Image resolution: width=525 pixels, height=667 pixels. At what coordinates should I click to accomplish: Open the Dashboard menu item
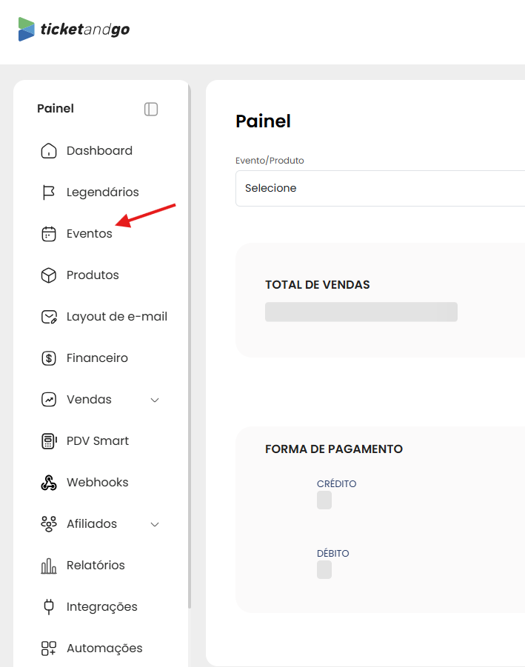click(x=99, y=150)
